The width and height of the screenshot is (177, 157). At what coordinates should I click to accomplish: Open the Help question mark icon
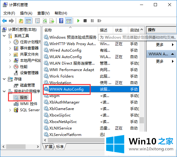(x=61, y=21)
